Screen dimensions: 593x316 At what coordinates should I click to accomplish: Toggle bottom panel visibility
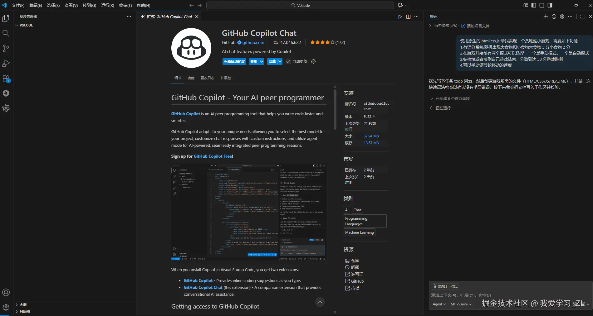tap(542, 5)
